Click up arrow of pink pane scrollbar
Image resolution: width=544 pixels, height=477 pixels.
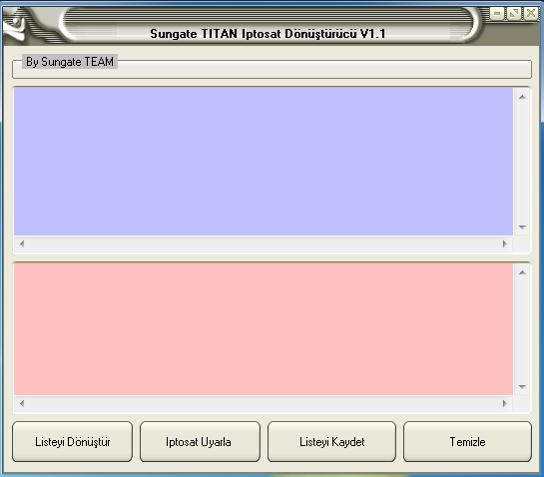click(x=522, y=272)
